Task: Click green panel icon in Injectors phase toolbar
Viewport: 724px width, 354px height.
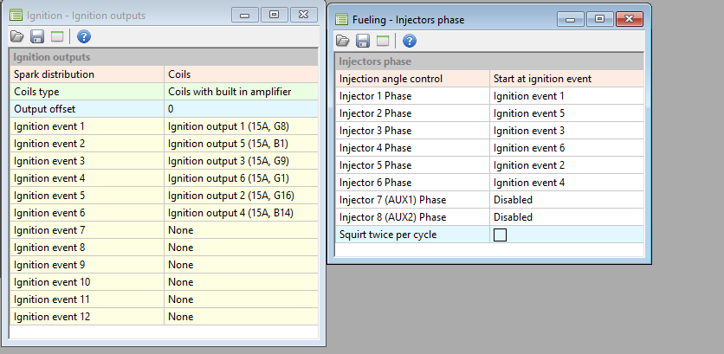Action: tap(383, 41)
